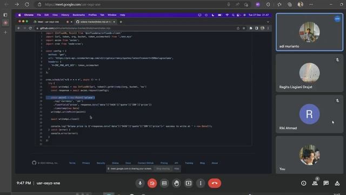
Task: Bookmark the GitHub page with star icon
Action: tap(244, 28)
